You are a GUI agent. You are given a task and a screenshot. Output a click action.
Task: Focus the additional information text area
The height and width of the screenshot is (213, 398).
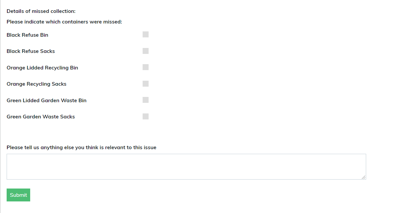tap(186, 167)
